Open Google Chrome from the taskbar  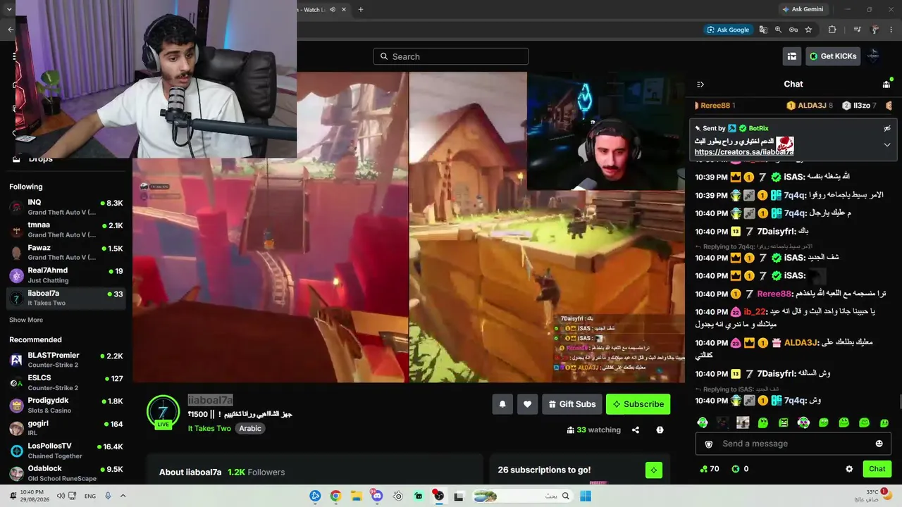pyautogui.click(x=335, y=496)
